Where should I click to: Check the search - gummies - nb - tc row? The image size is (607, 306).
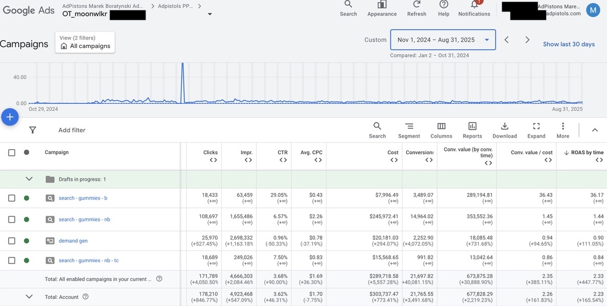pyautogui.click(x=11, y=260)
